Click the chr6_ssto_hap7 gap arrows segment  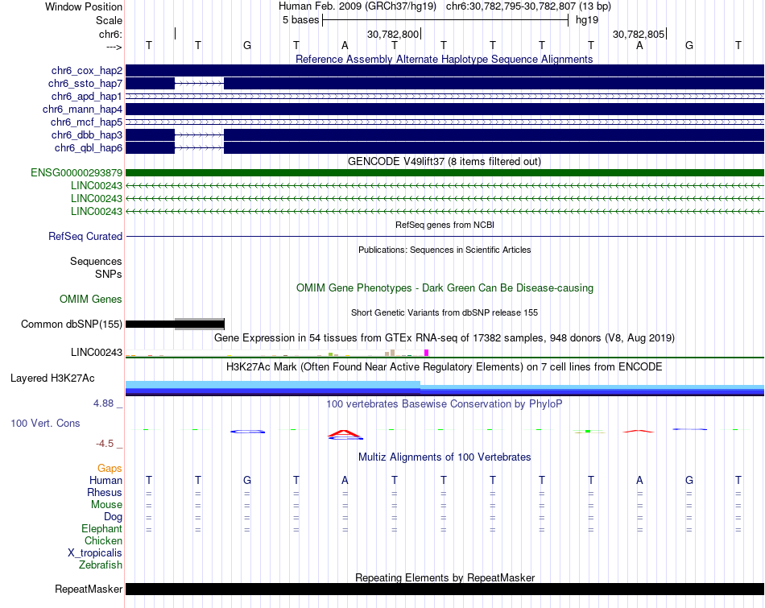[x=200, y=84]
